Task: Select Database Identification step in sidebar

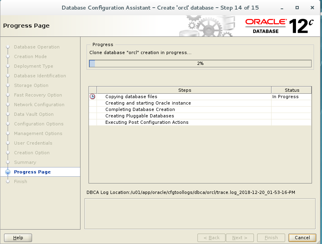Action: coord(40,76)
